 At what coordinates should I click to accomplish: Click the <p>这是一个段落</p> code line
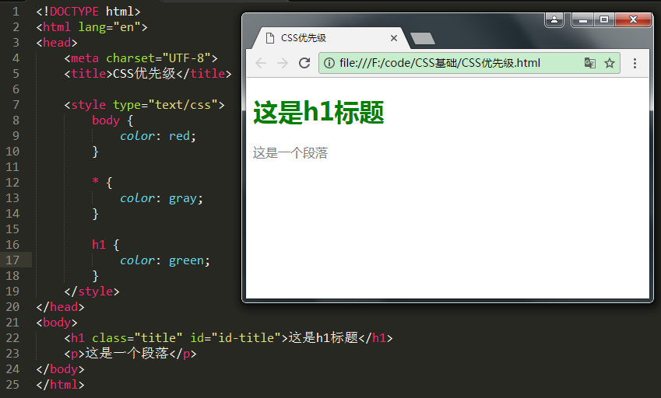[130, 354]
